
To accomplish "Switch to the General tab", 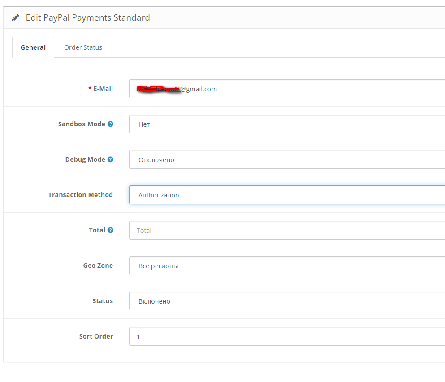I will (33, 47).
